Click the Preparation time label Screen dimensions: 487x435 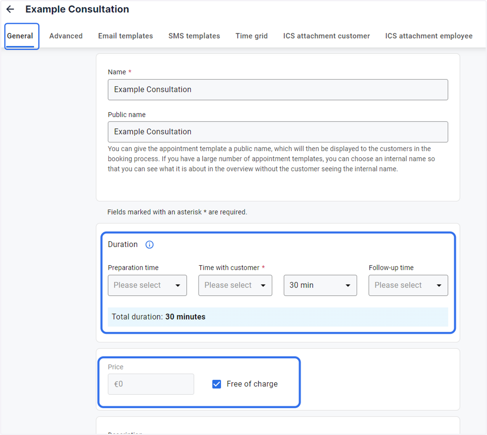click(x=133, y=268)
